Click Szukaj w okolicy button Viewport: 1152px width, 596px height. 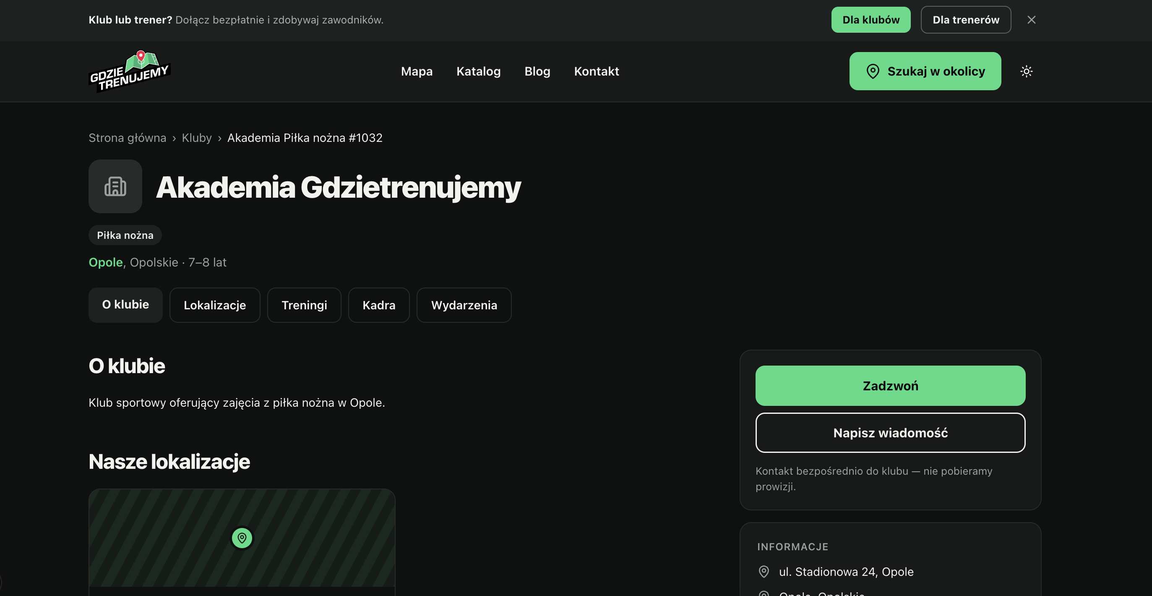point(925,71)
